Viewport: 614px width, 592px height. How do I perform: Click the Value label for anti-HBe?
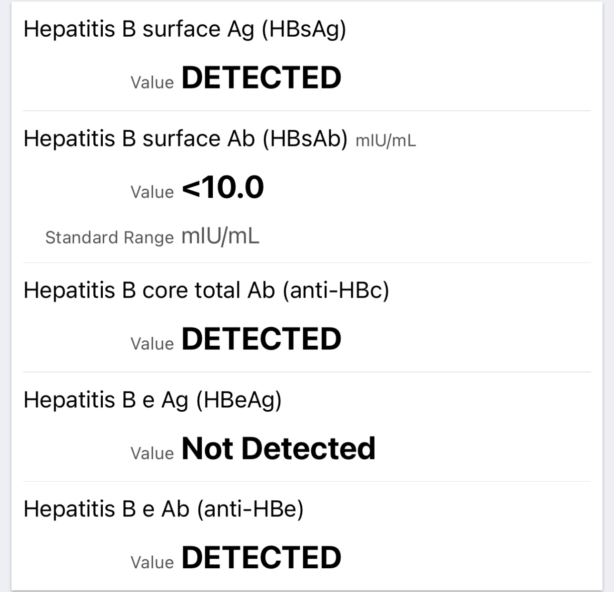pyautogui.click(x=152, y=563)
